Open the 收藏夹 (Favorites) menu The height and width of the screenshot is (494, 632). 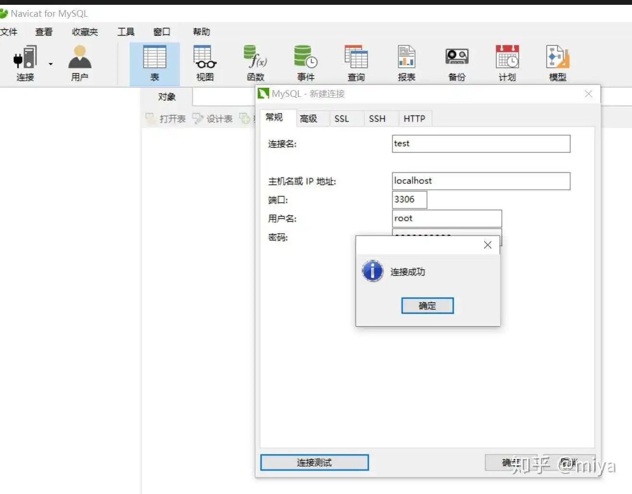pos(85,32)
